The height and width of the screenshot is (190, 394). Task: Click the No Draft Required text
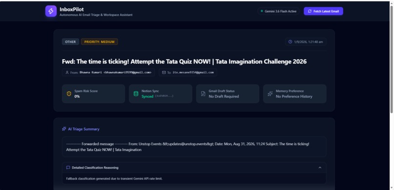pos(223,96)
